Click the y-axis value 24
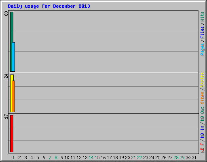Image resolution: width=207 pixels, height=162 pixels. click(6, 76)
